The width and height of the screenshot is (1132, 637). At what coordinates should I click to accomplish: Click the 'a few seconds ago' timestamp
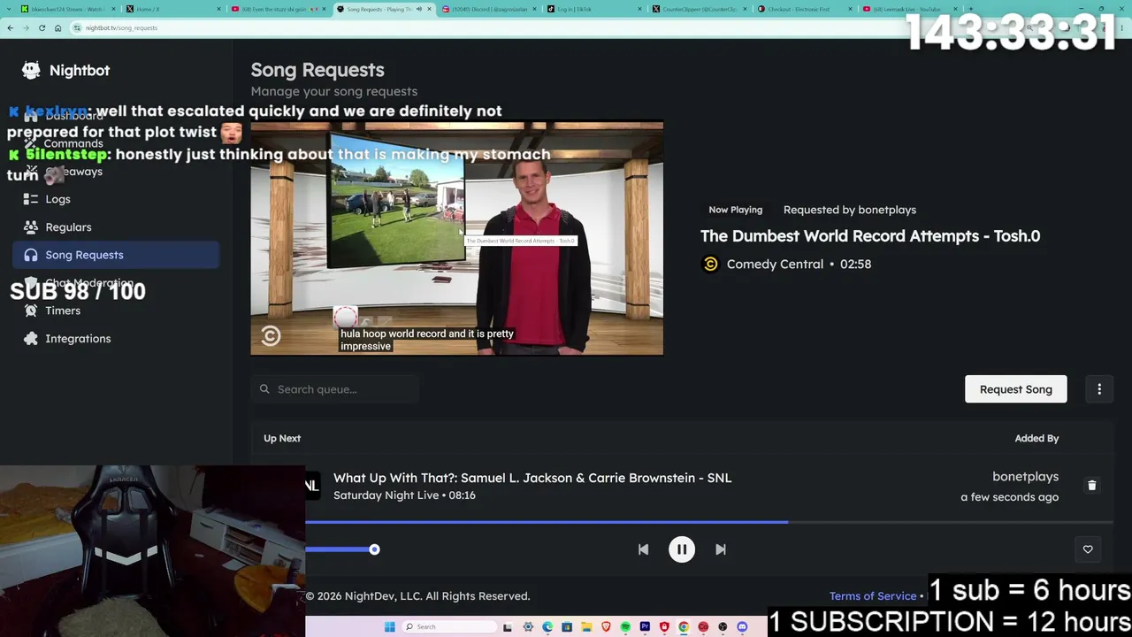[x=1009, y=497]
